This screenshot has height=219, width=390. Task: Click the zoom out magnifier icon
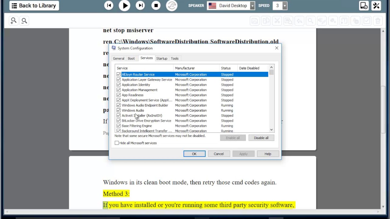tap(24, 21)
